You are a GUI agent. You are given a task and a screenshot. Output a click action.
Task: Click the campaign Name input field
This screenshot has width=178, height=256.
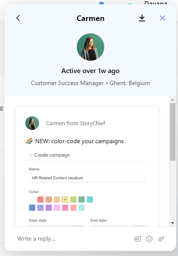tap(87, 178)
